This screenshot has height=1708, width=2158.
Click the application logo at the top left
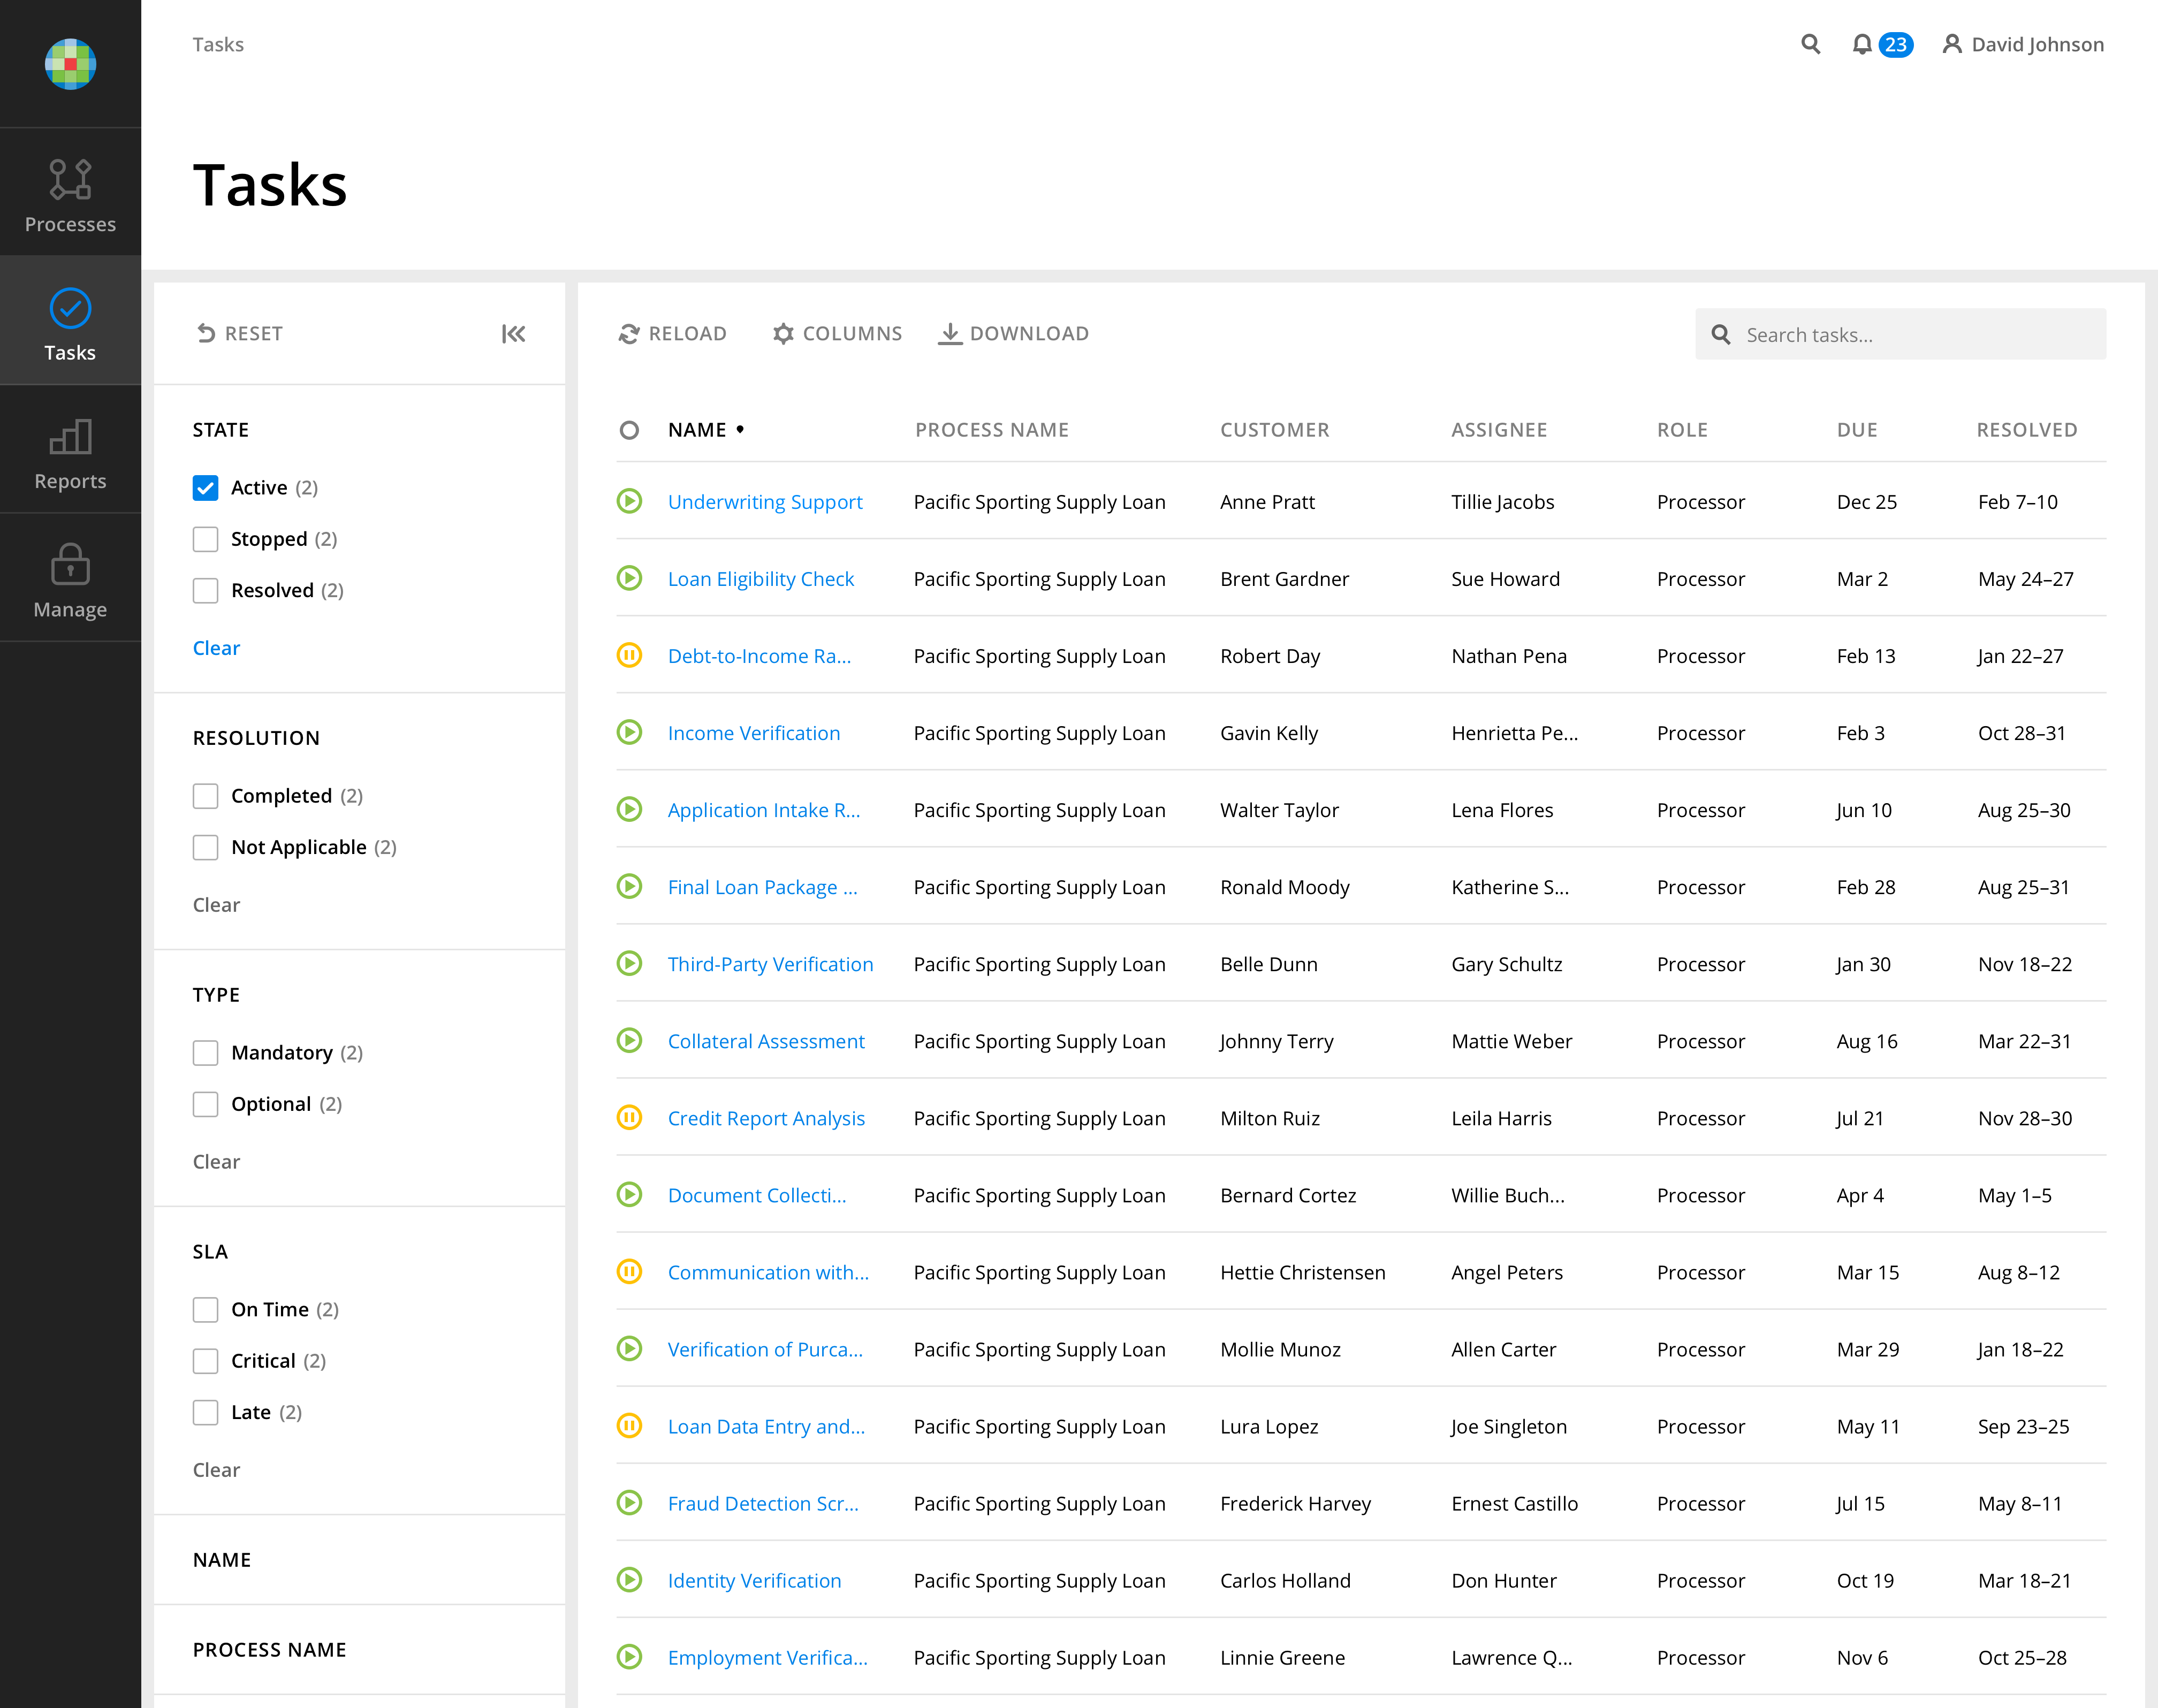point(70,64)
